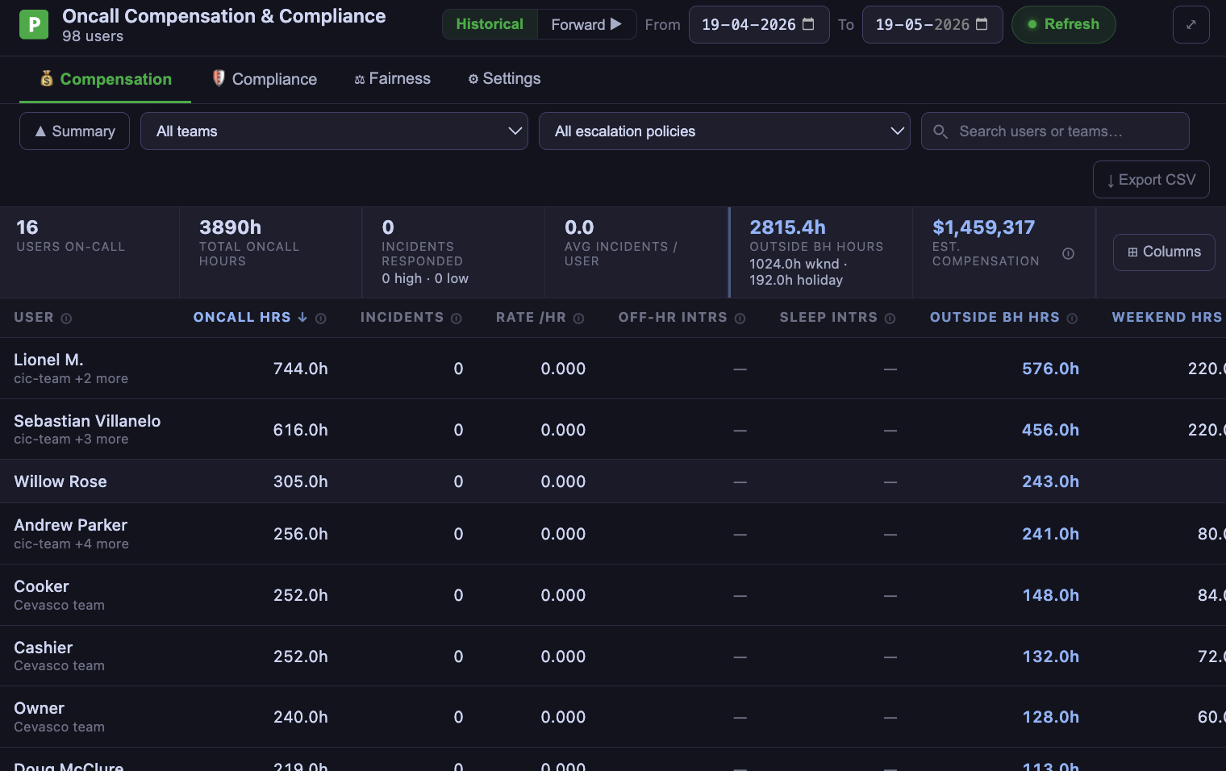The height and width of the screenshot is (771, 1226).
Task: Open the Compensation tab
Action: 105,79
